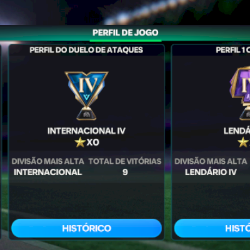This screenshot has width=250, height=250.
Task: Click the Internacional IV trophy badge
Action: (86, 96)
